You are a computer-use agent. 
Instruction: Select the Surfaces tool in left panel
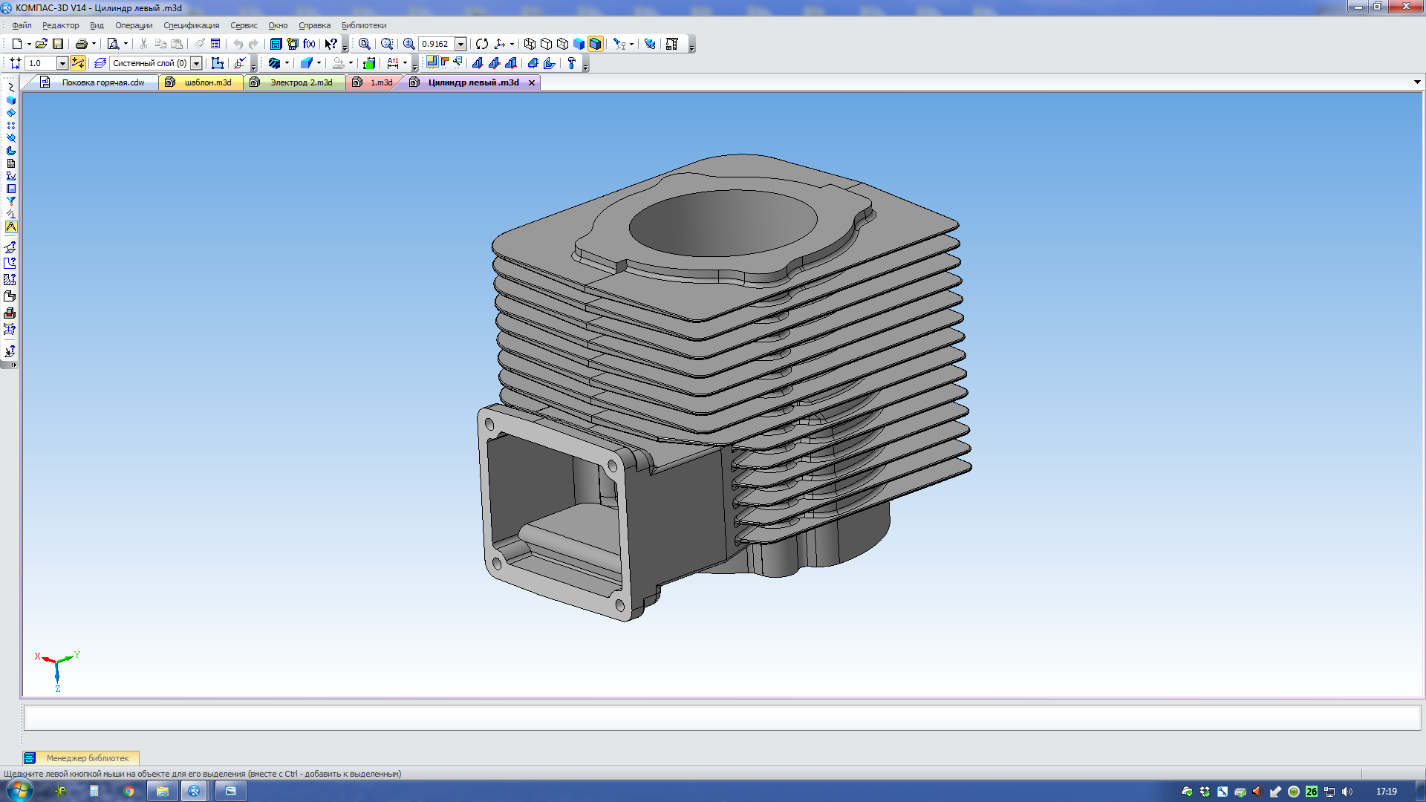click(10, 113)
